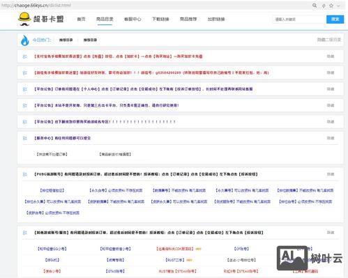Hide the 订单有问题 notice row via 隐藏
The height and width of the screenshot is (278, 348).
click(331, 89)
